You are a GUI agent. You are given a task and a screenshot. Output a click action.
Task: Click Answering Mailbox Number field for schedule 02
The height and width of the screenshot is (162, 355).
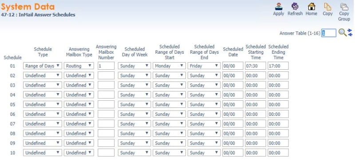(106, 75)
